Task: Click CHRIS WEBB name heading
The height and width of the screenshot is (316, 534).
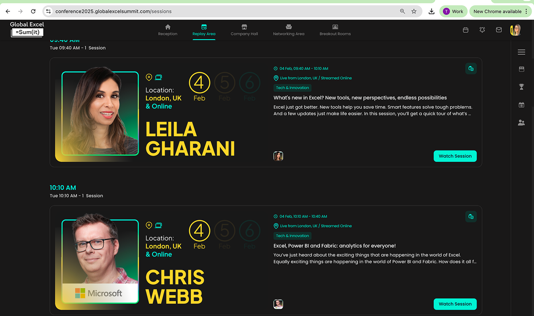Action: [x=175, y=287]
